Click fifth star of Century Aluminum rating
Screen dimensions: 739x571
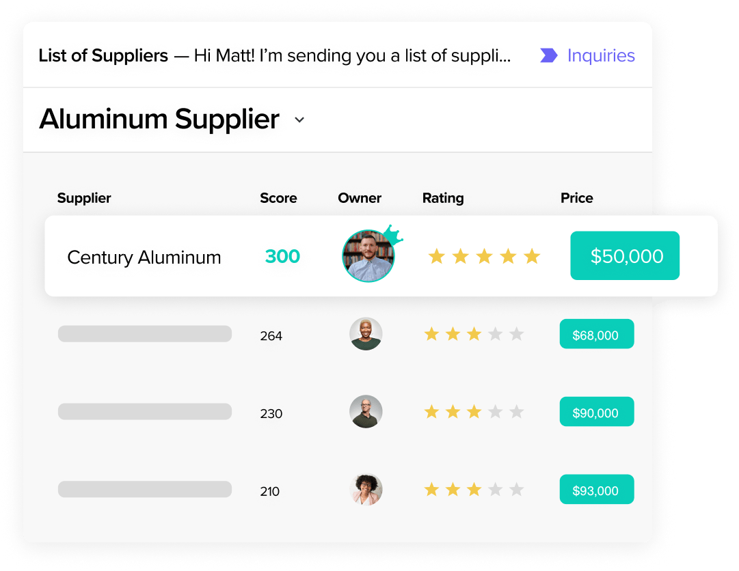tap(532, 257)
